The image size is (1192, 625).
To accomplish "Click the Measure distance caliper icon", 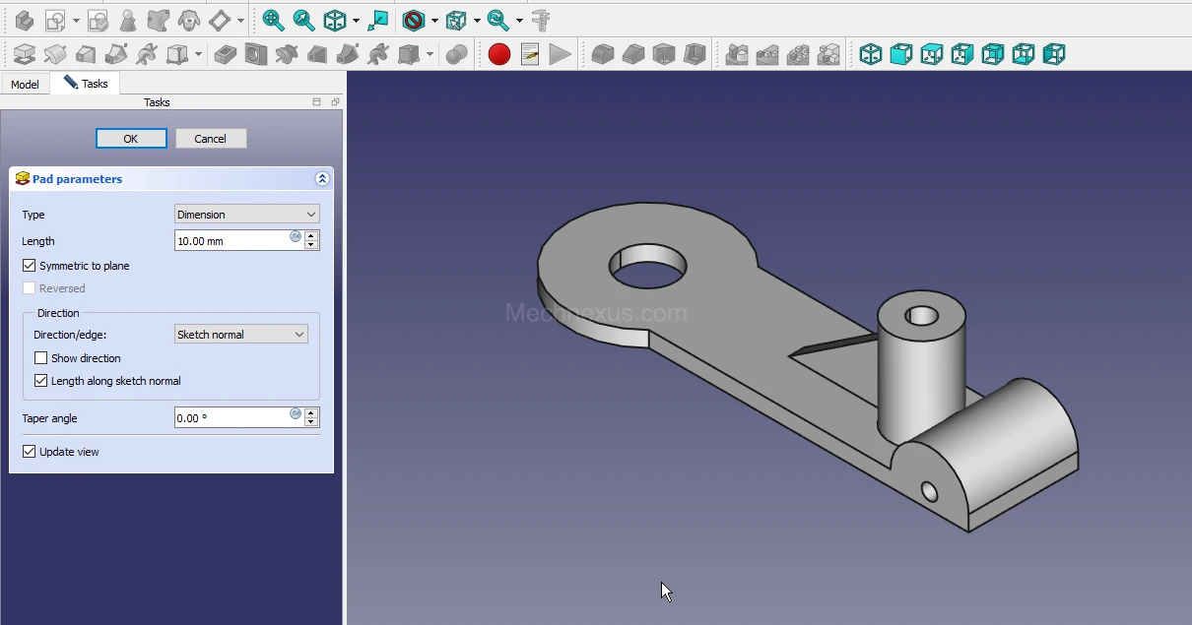I will (540, 20).
